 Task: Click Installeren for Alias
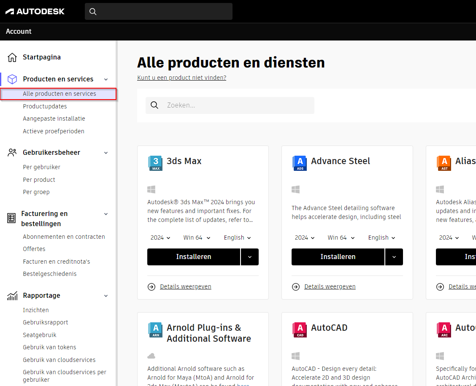tap(456, 257)
